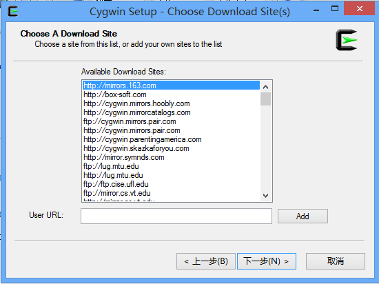The image size is (379, 284).
Task: Click the Add button
Action: click(303, 216)
